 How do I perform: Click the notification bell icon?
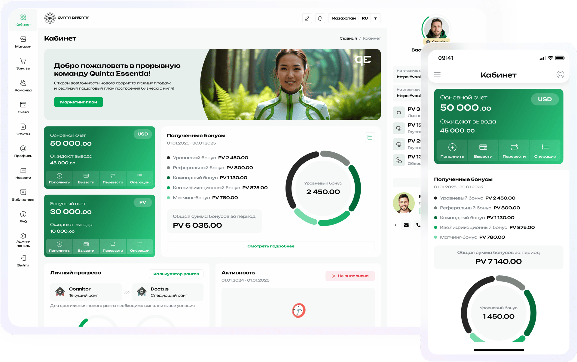(320, 18)
